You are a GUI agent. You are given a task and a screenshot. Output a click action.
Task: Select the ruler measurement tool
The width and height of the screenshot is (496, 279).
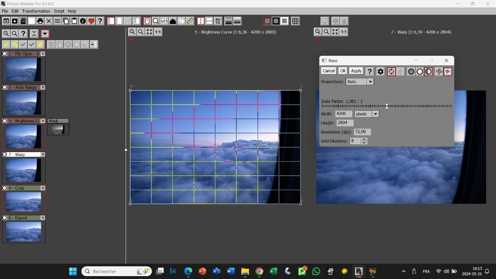[190, 21]
